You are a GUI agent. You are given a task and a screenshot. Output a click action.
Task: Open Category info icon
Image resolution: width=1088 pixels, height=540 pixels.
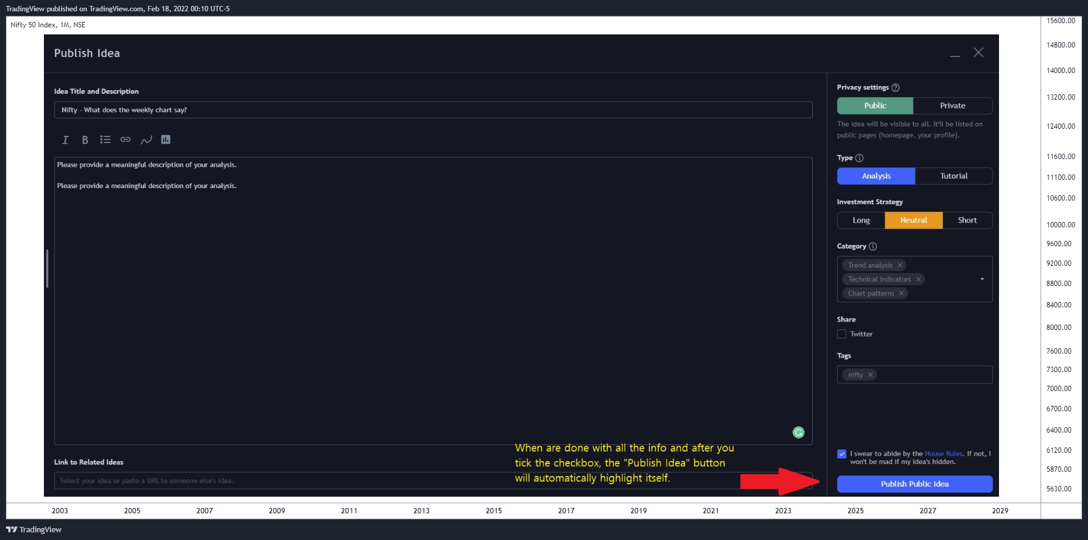coord(873,246)
